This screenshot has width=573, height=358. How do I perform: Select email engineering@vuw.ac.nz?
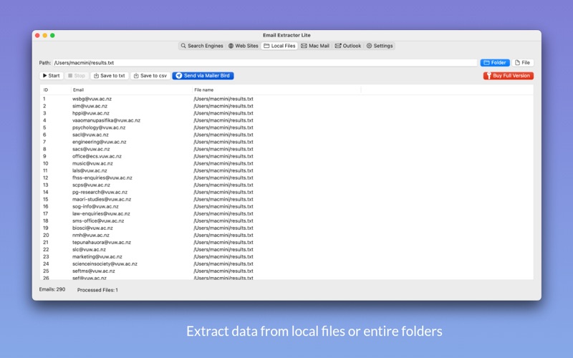[x=99, y=142]
